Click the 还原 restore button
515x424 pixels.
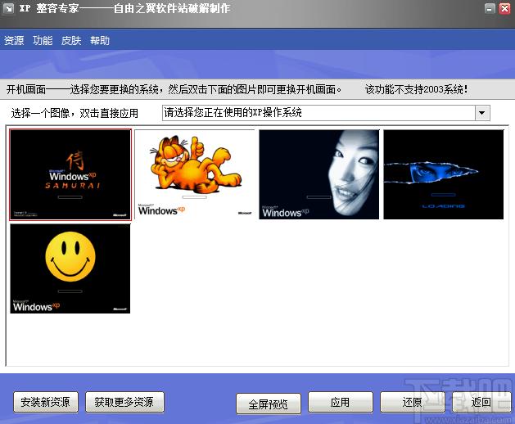pos(412,402)
